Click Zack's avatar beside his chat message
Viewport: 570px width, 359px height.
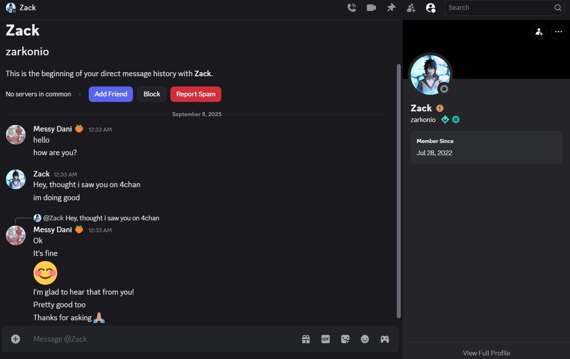pos(16,179)
